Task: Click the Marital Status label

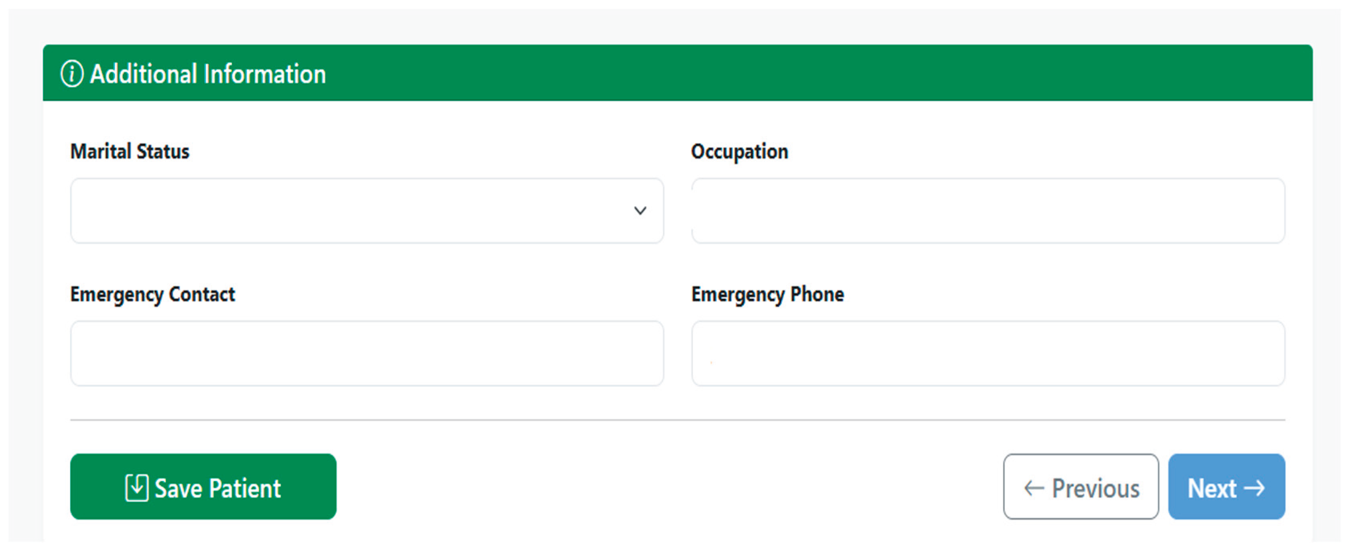Action: click(x=130, y=152)
